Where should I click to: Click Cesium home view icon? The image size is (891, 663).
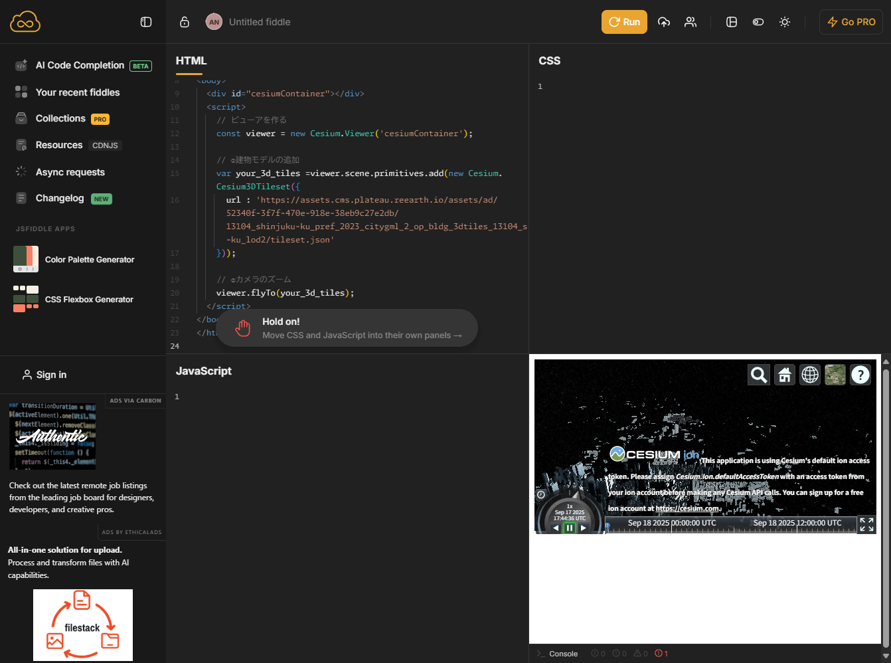[785, 375]
